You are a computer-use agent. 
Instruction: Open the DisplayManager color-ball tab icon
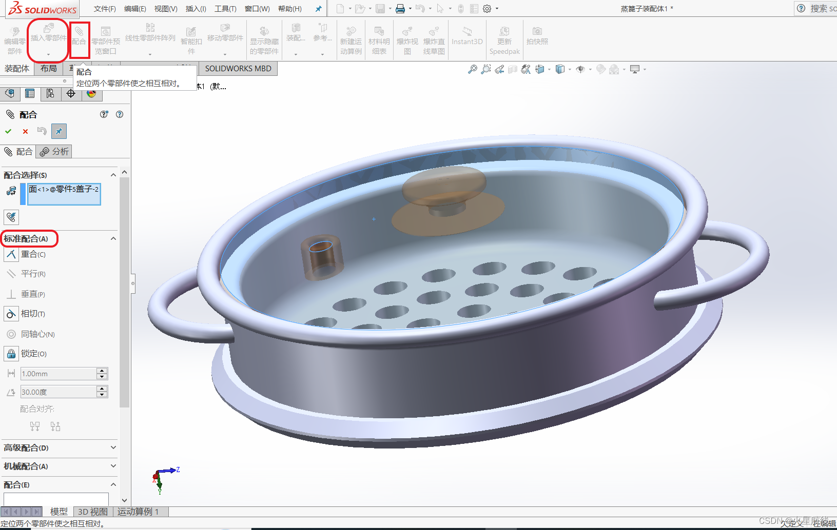(91, 93)
